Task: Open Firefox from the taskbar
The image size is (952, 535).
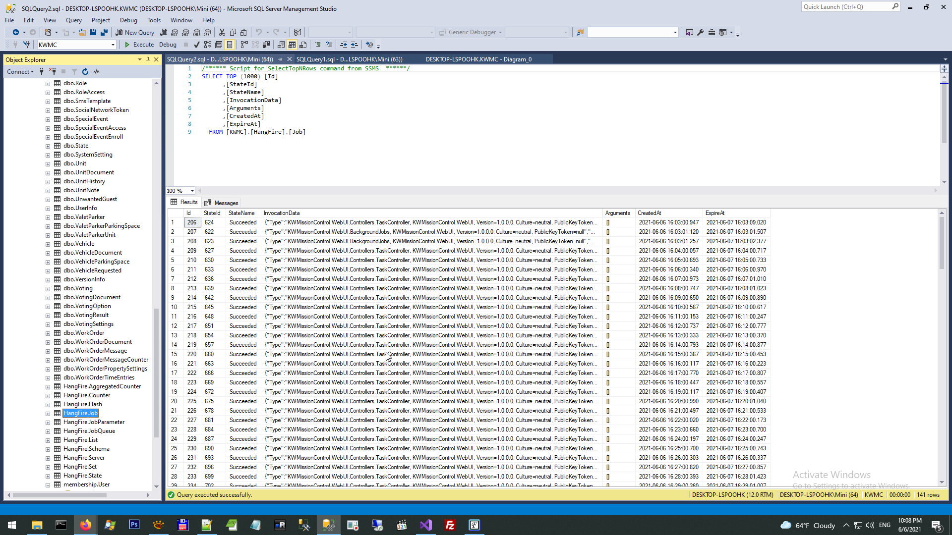Action: pyautogui.click(x=85, y=525)
